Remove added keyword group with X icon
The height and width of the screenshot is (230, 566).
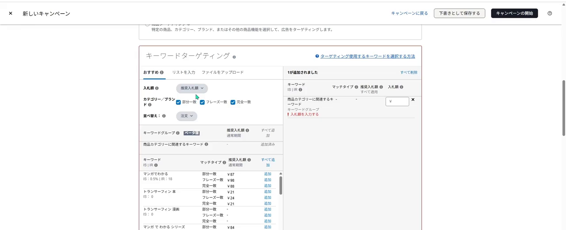413,100
